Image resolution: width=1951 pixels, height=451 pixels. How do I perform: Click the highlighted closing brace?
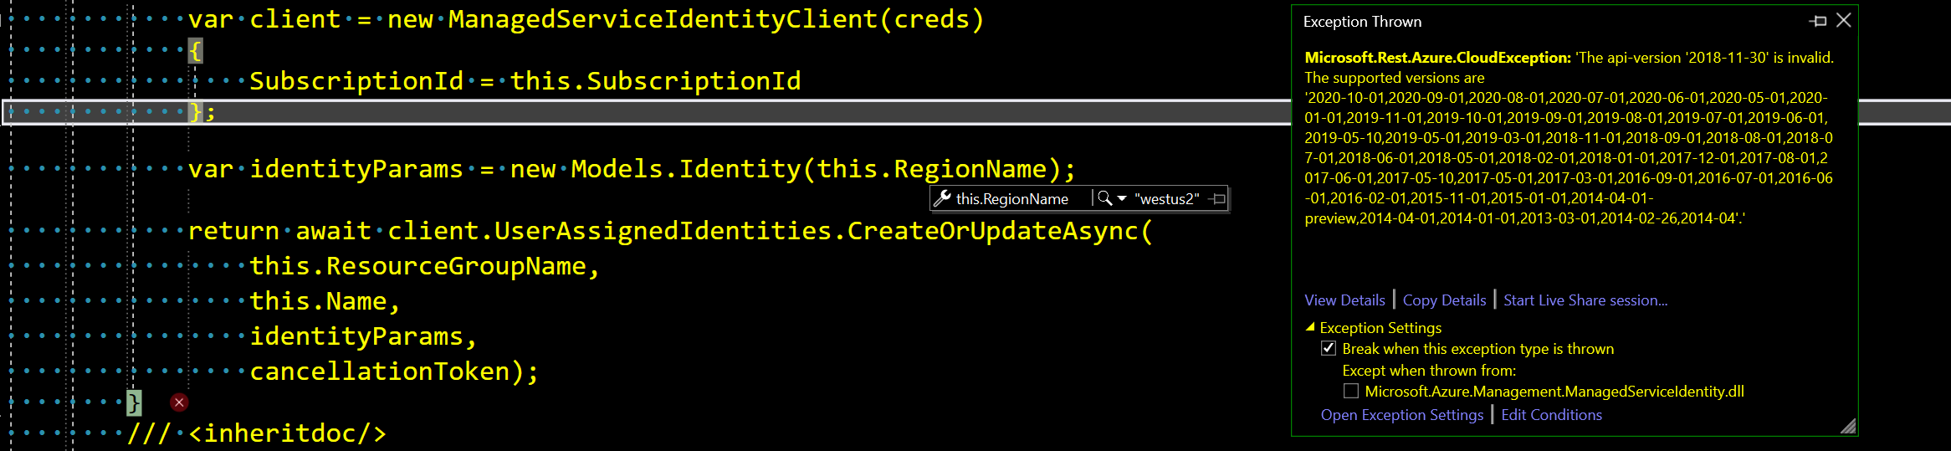[x=134, y=402]
